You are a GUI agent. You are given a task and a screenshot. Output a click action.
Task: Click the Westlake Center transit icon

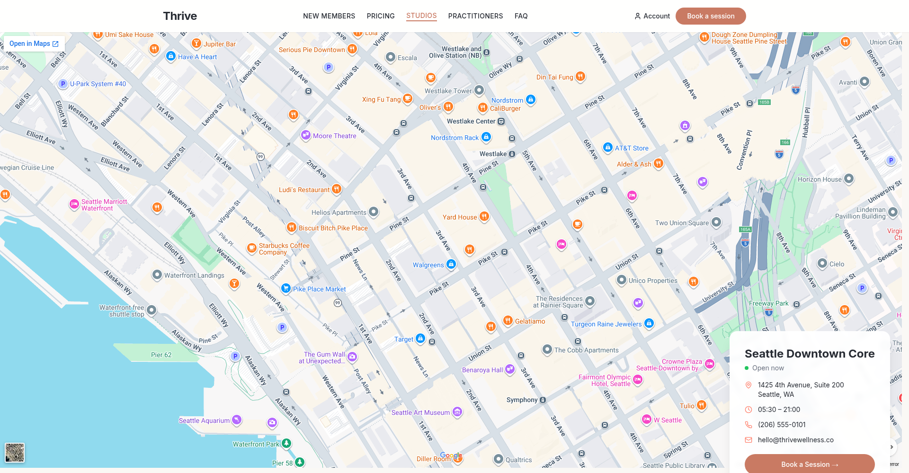(x=501, y=122)
